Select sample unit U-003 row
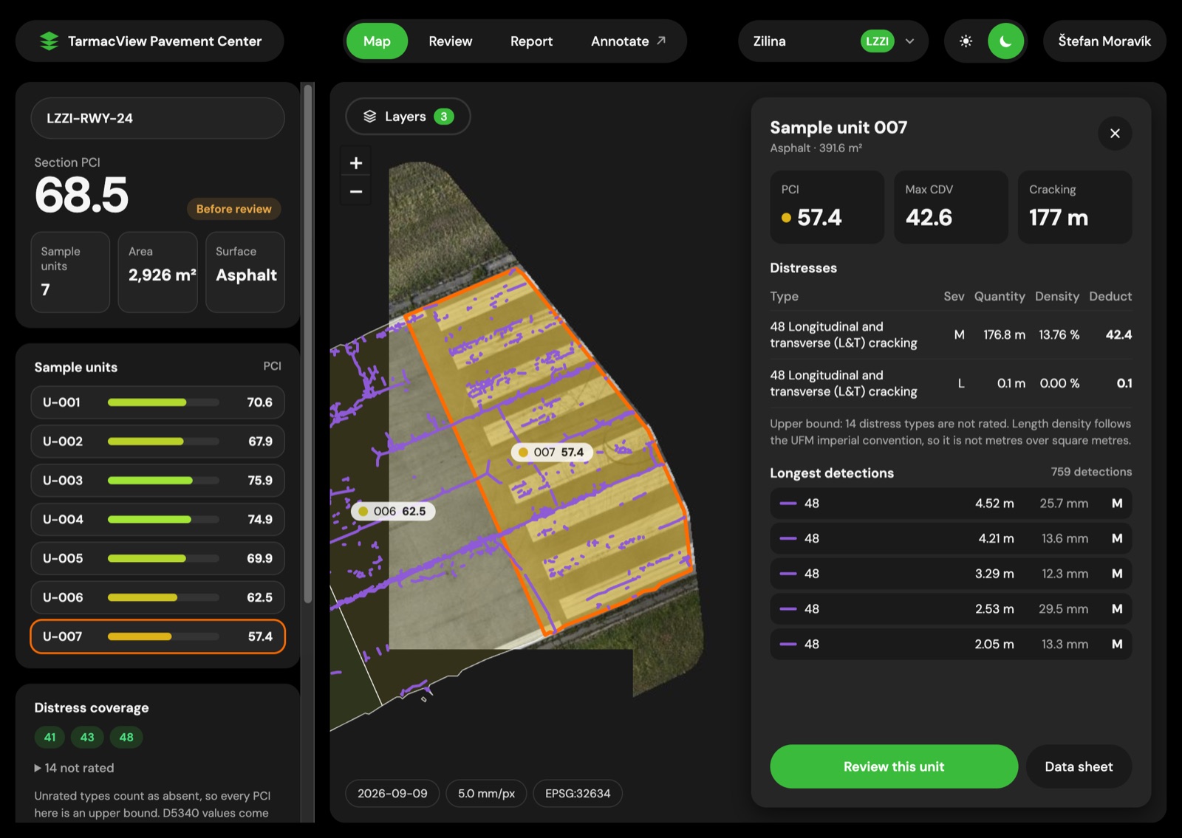Viewport: 1182px width, 838px height. (x=157, y=481)
